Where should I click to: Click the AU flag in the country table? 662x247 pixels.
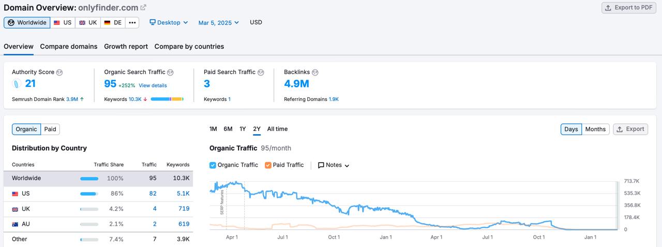tap(15, 224)
